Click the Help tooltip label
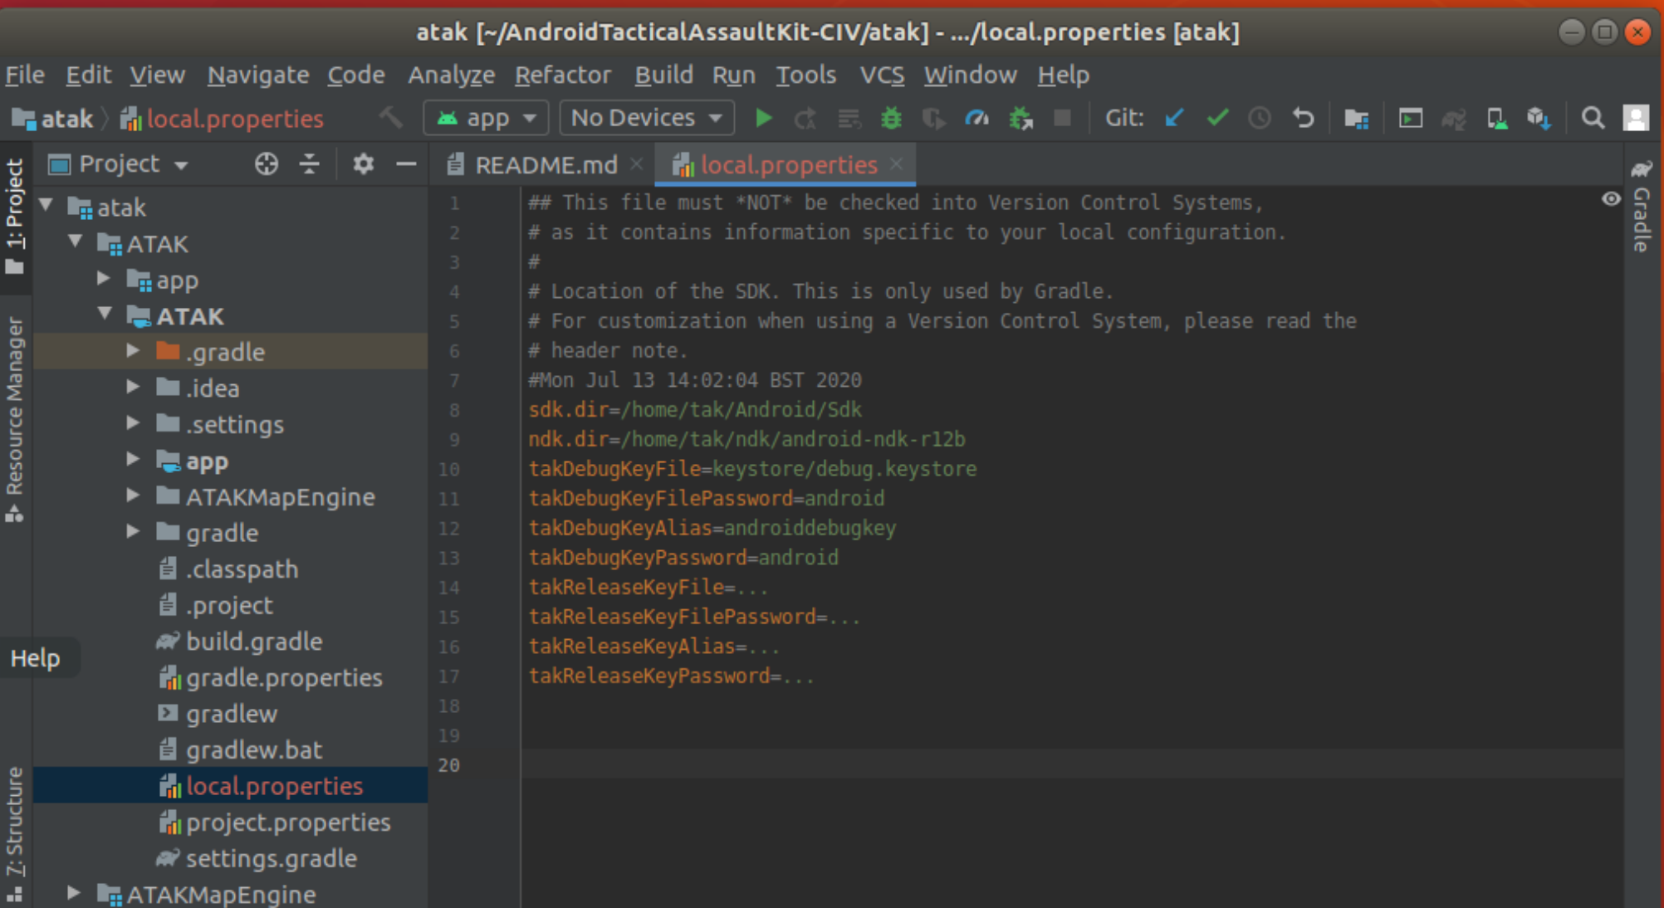Viewport: 1664px width, 908px height. pos(36,658)
